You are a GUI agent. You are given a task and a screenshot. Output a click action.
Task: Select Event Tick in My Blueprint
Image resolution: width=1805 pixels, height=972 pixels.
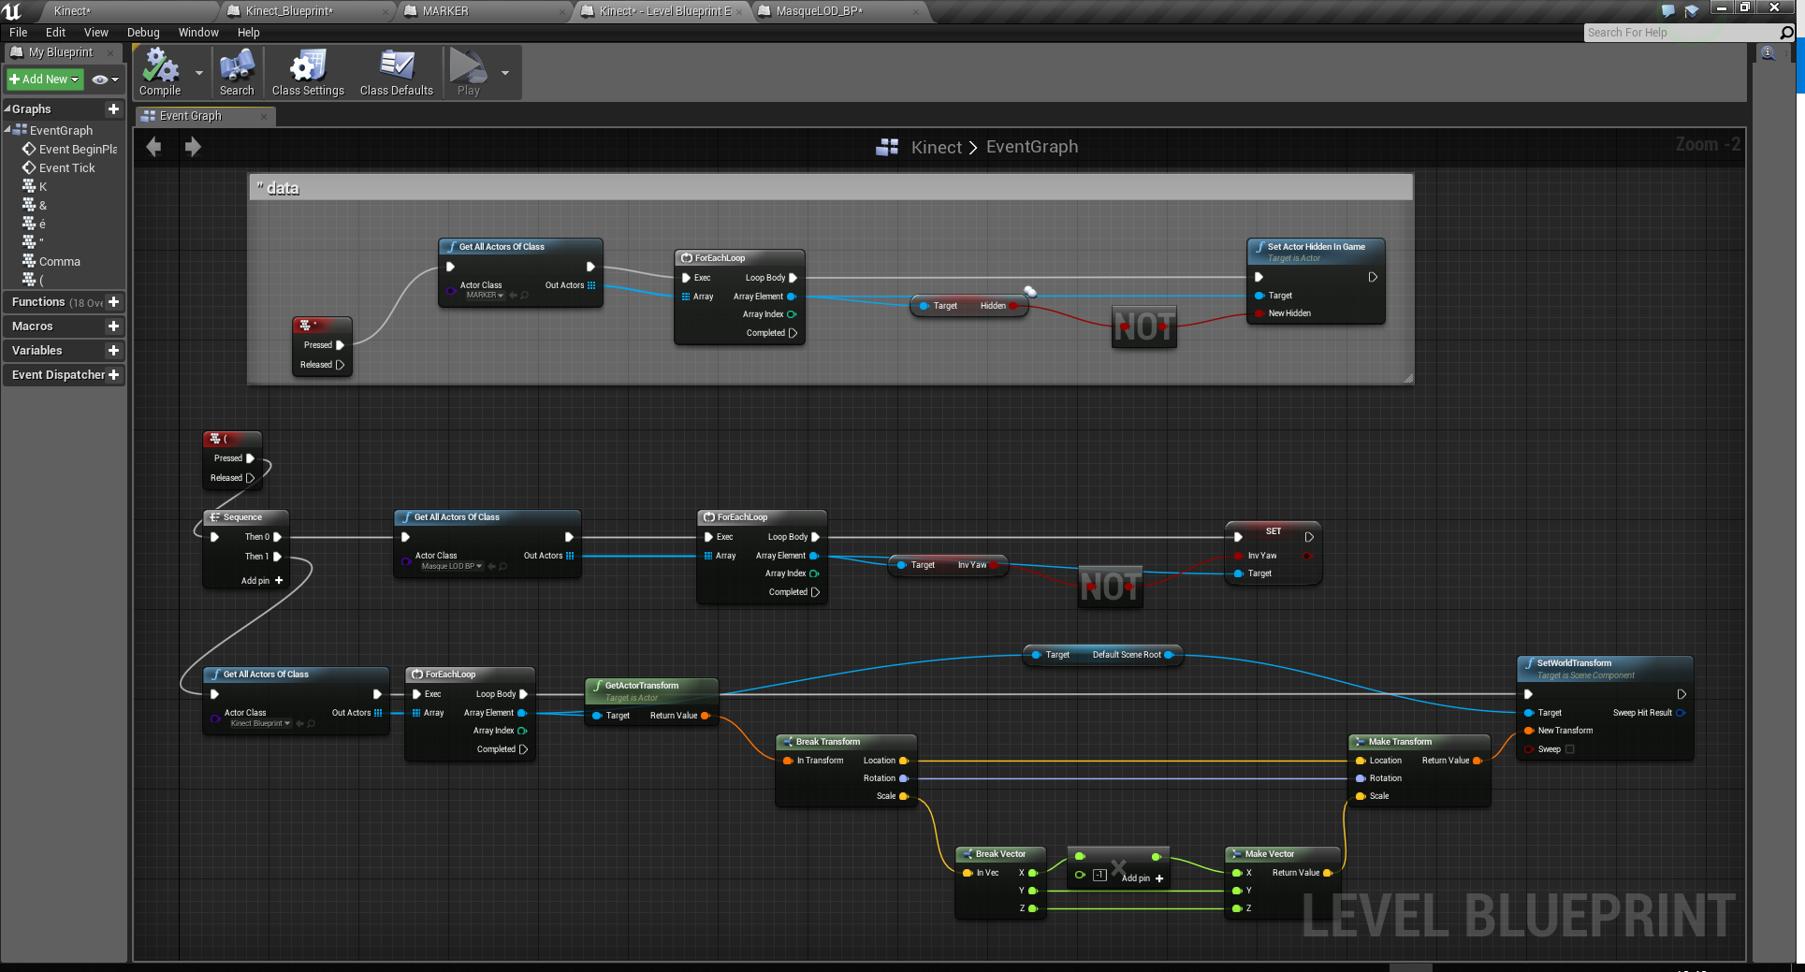click(x=59, y=168)
